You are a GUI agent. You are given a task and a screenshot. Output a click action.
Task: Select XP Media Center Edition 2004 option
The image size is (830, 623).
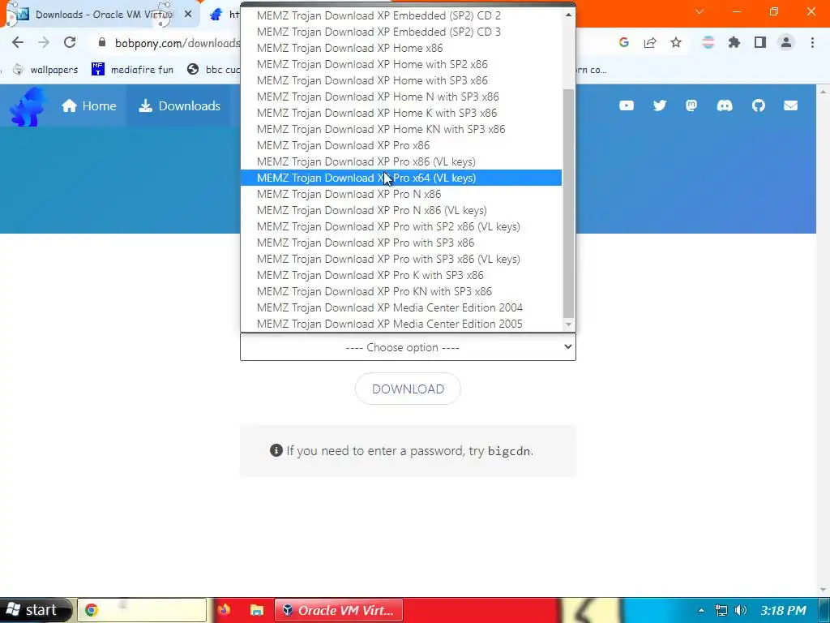pos(401,307)
